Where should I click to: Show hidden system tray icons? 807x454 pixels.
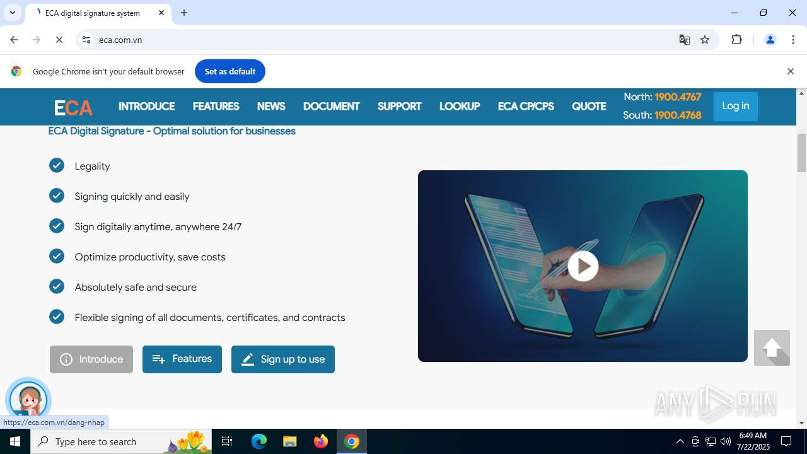coord(680,441)
